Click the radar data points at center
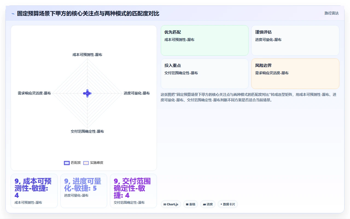Image resolution: width=350 pixels, height=219 pixels. (x=87, y=93)
